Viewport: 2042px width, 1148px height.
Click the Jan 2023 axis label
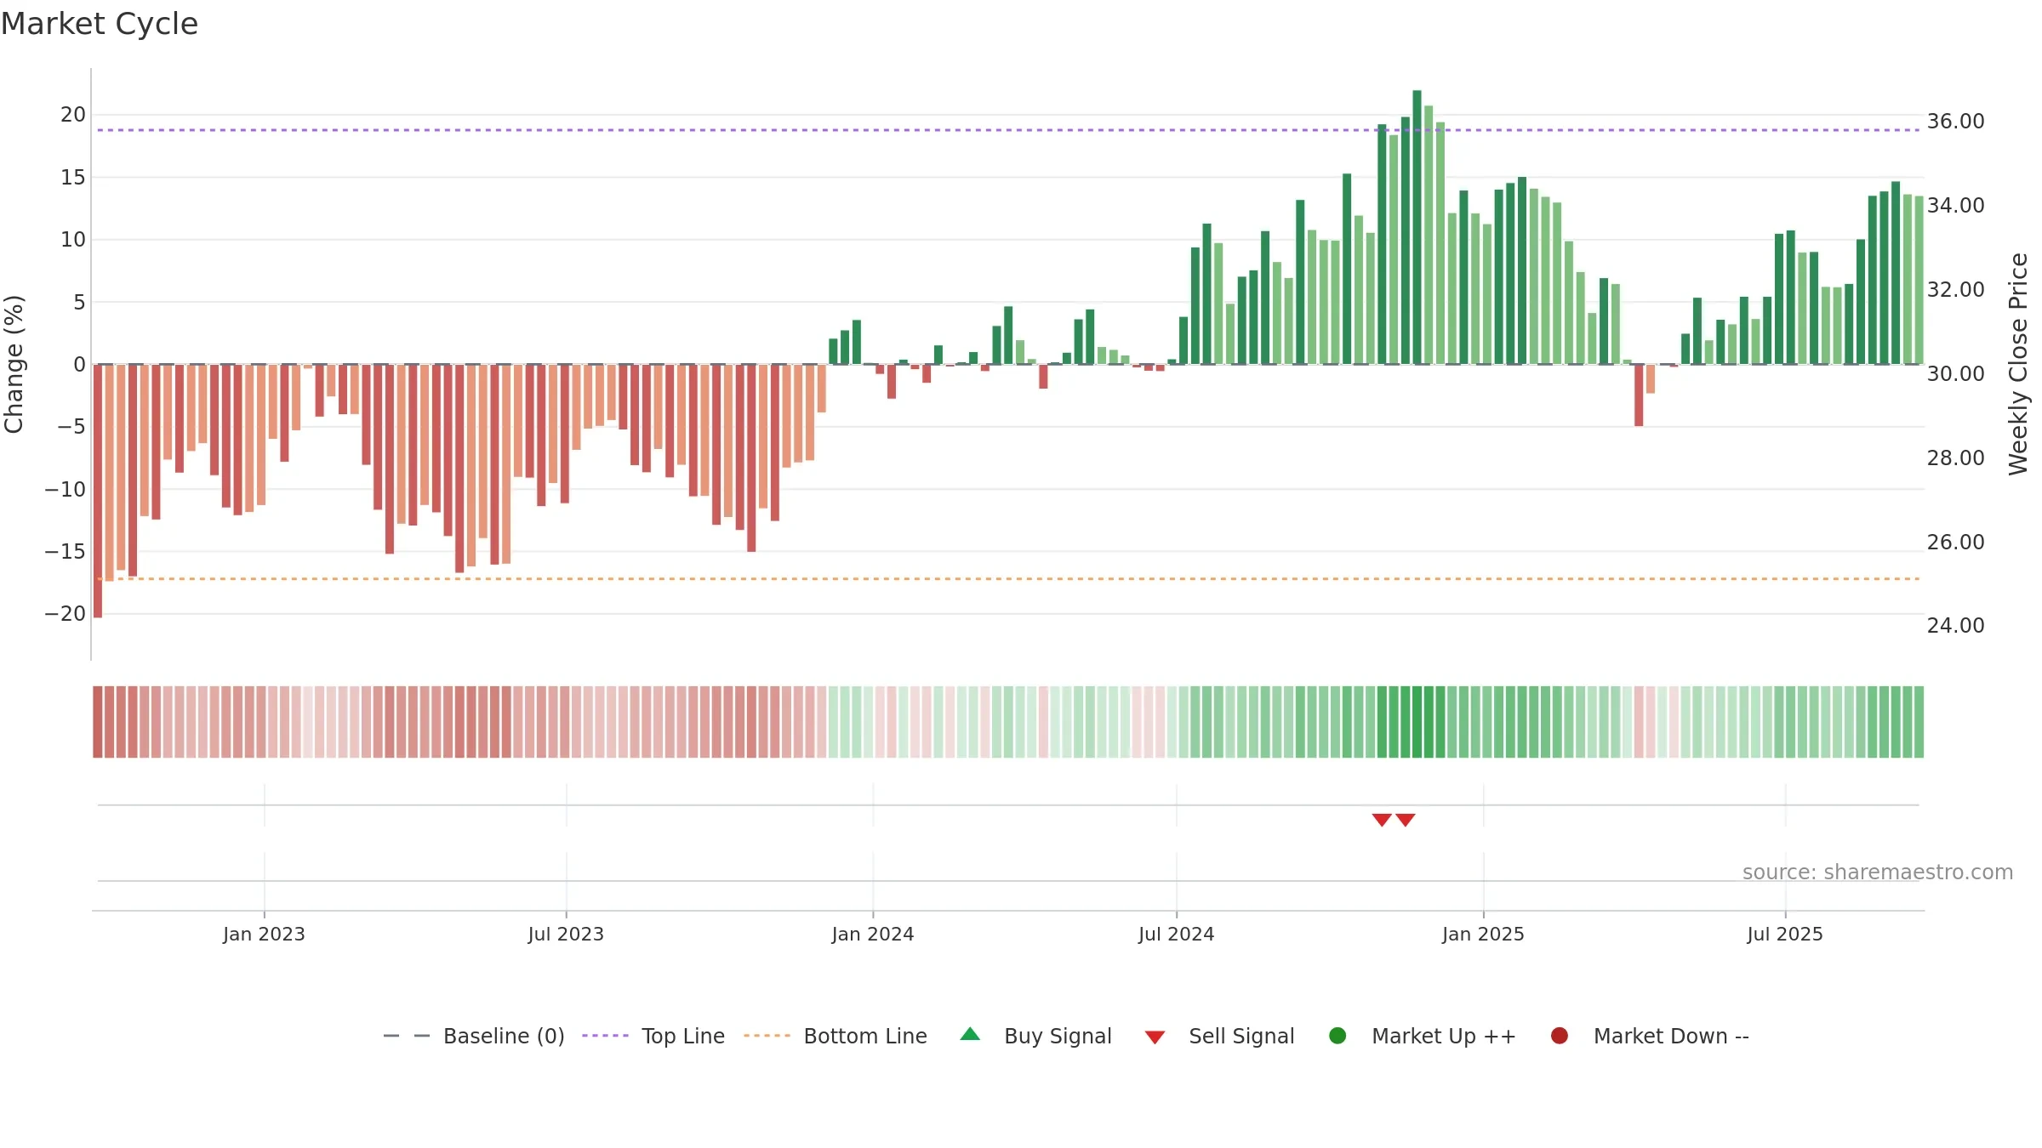pos(264,934)
